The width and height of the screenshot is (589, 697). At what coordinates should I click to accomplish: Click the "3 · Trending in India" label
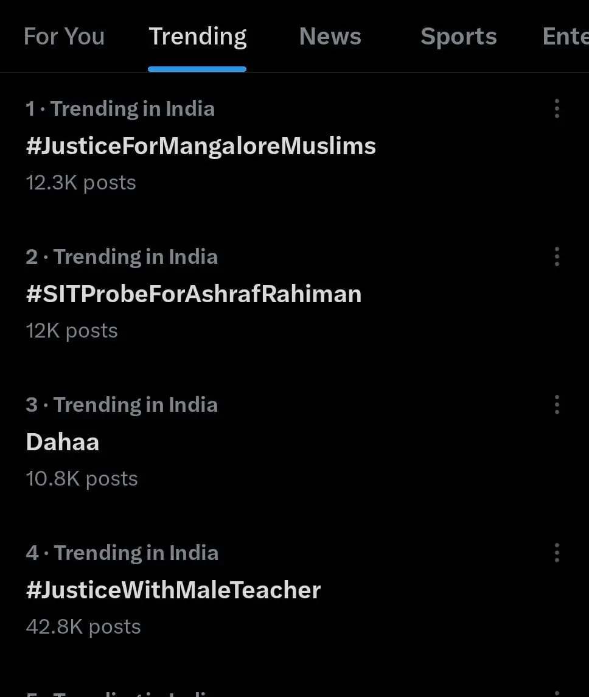click(x=122, y=405)
